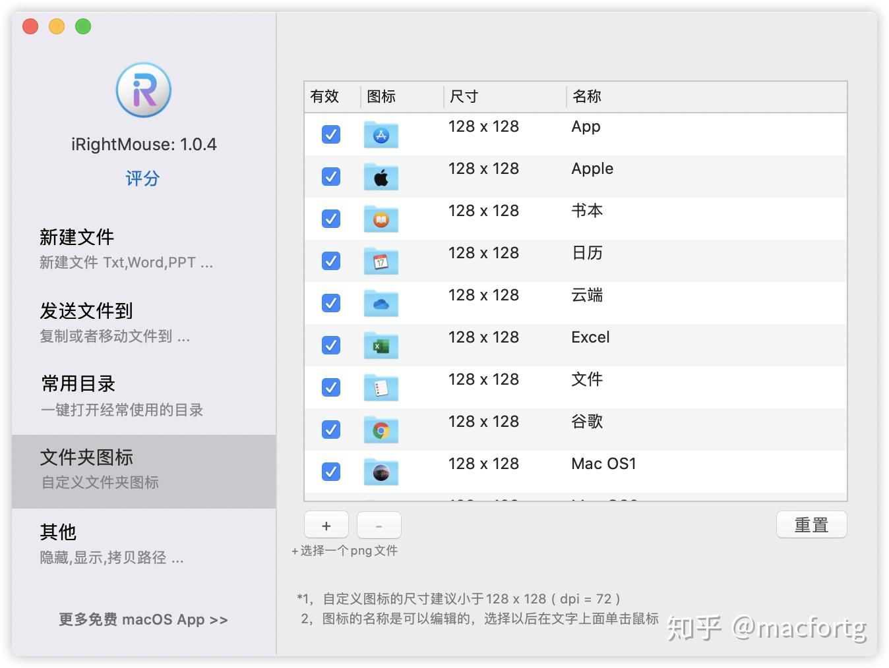Click the 重置 reset button
889x668 pixels.
tap(812, 524)
